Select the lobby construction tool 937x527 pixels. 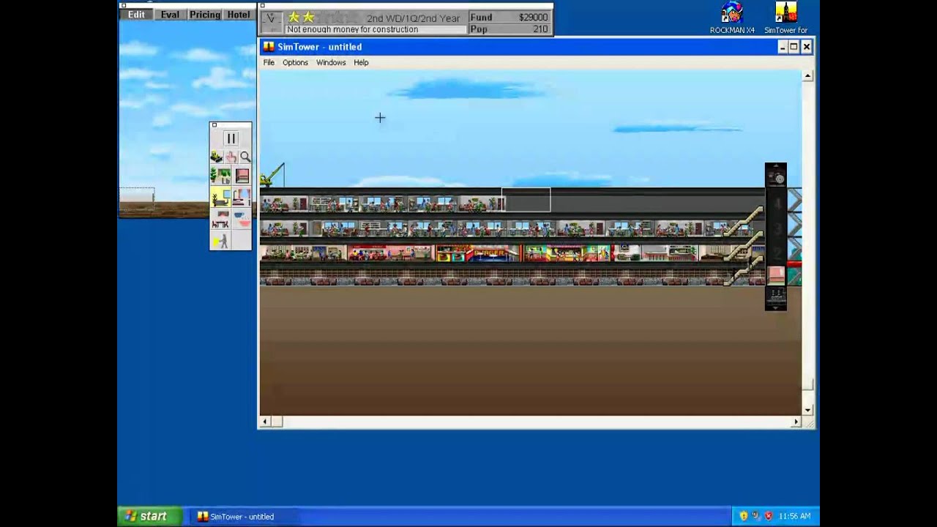pos(220,176)
